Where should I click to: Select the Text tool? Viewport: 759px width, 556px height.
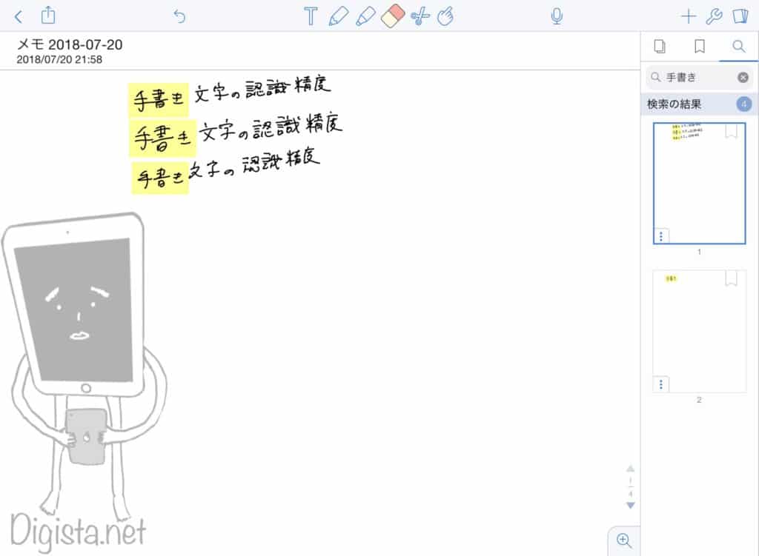311,16
